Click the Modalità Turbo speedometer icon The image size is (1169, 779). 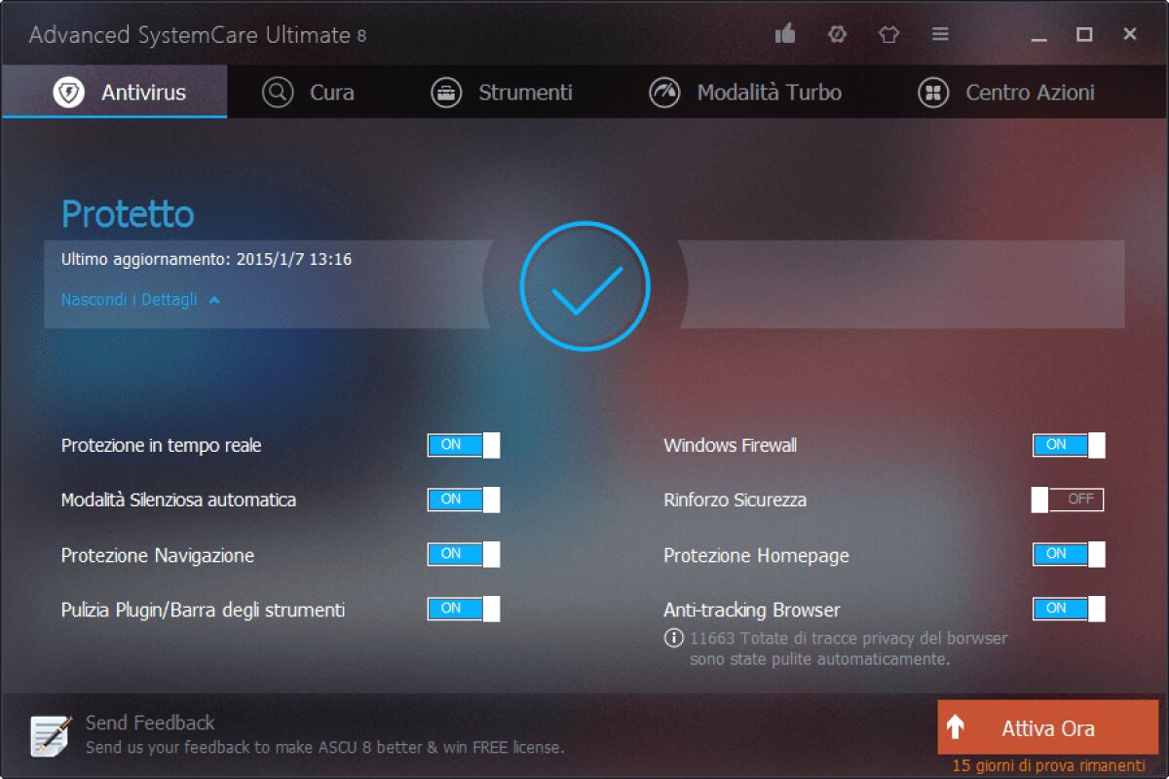pyautogui.click(x=666, y=92)
